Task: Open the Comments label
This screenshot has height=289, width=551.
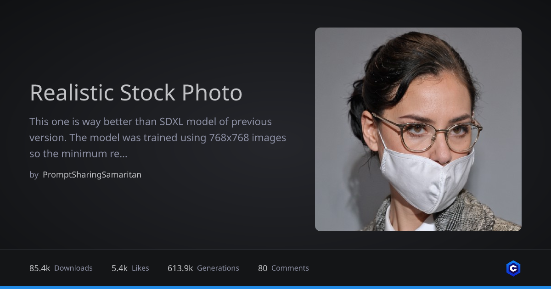Action: pyautogui.click(x=290, y=268)
